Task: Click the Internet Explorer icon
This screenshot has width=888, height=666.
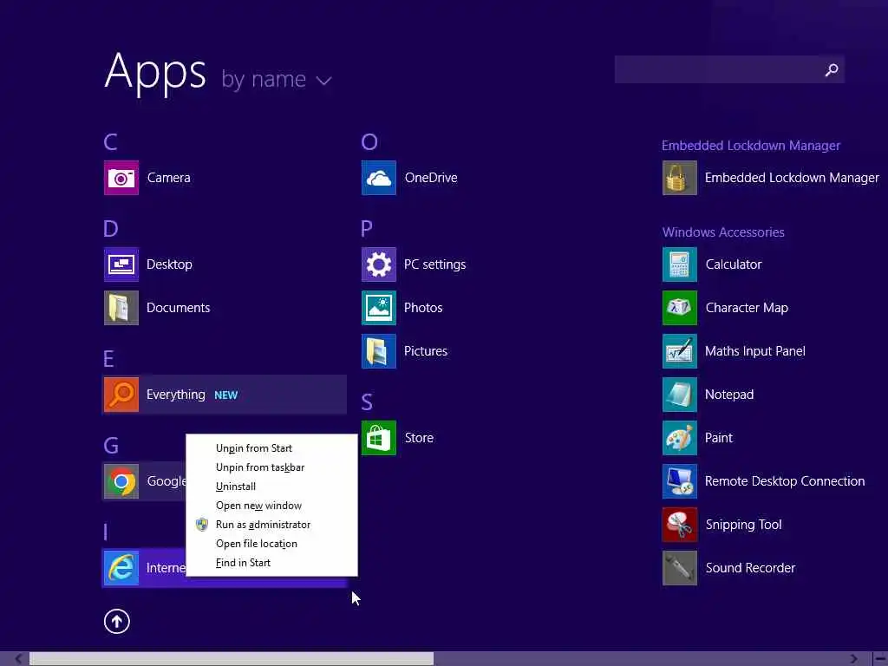Action: pyautogui.click(x=121, y=568)
